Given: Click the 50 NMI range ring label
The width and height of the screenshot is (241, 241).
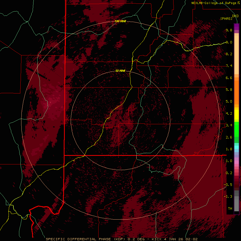Looking at the screenshot, I should pyautogui.click(x=120, y=71).
